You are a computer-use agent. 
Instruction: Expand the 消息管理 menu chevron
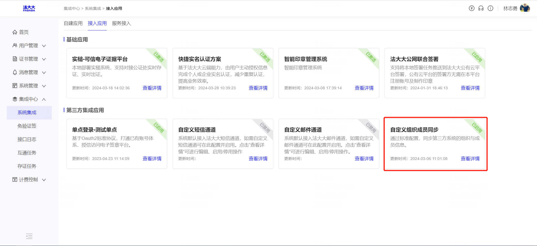tap(44, 73)
